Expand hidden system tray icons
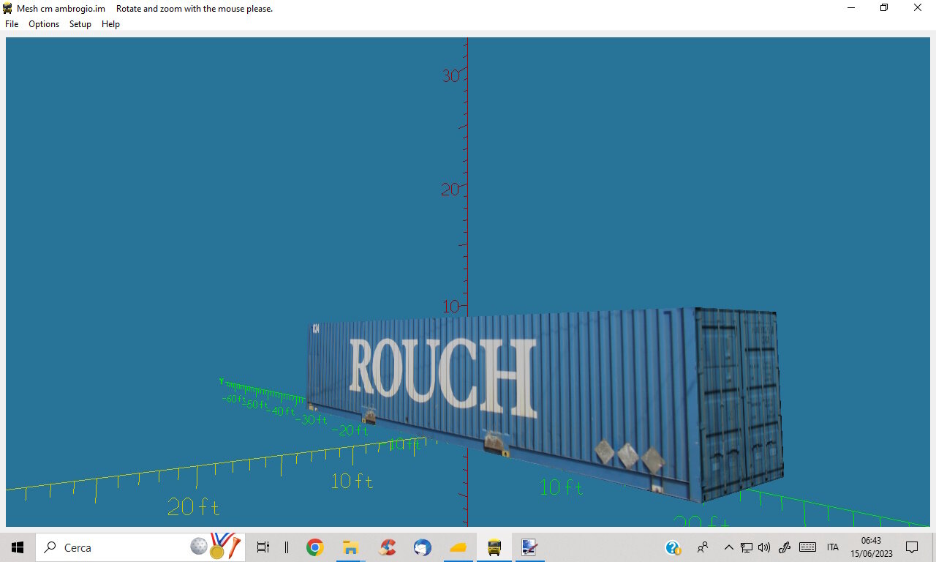 728,547
